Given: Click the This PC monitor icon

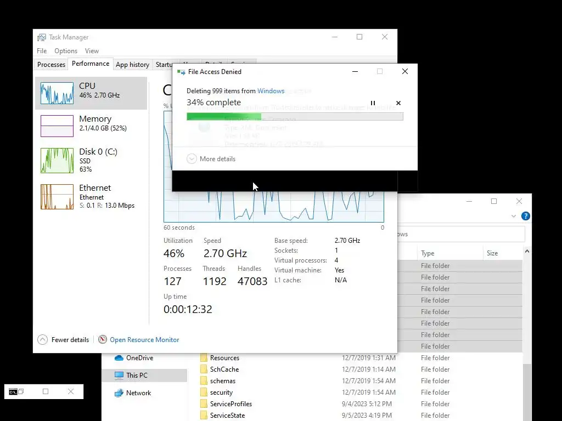Looking at the screenshot, I should (x=119, y=375).
